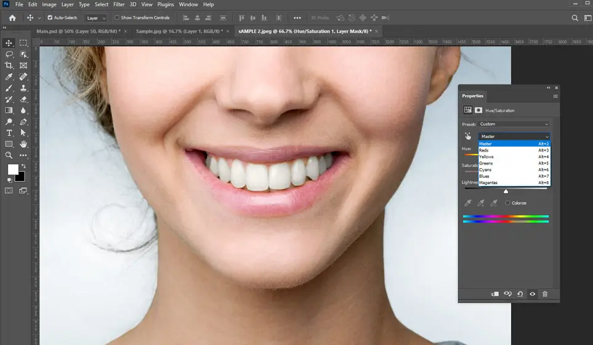Viewport: 593px width, 345px height.
Task: Select the Rectangular Marquee tool
Action: point(23,43)
